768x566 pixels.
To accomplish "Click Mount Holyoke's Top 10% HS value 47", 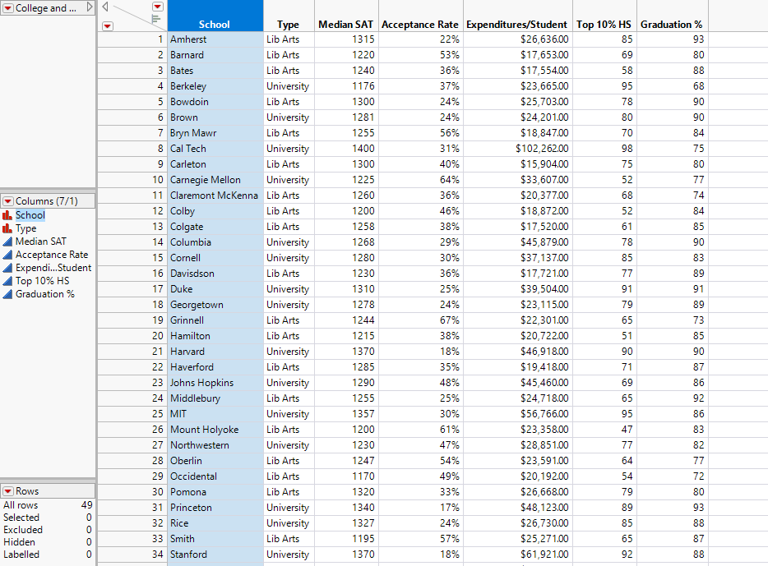I will point(604,430).
